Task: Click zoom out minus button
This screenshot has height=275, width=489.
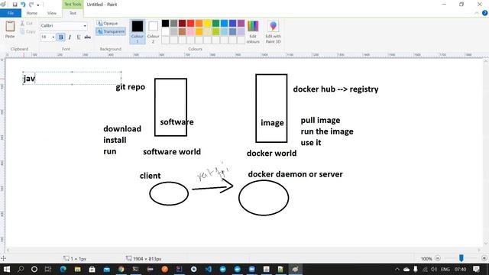Action: (x=438, y=258)
